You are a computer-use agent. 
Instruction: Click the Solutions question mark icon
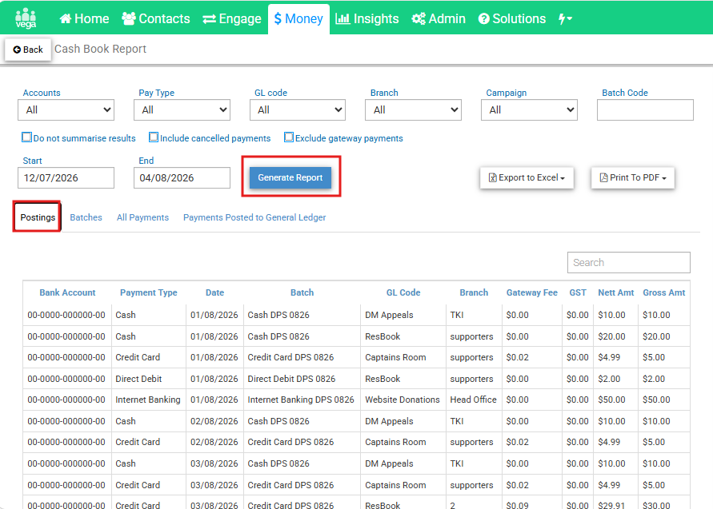[x=484, y=18]
